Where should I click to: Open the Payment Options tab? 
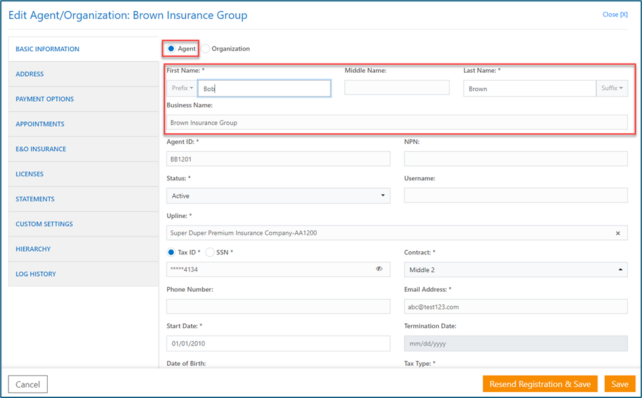point(83,99)
